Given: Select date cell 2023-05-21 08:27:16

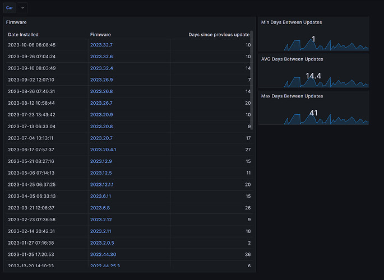Looking at the screenshot, I should (31, 161).
